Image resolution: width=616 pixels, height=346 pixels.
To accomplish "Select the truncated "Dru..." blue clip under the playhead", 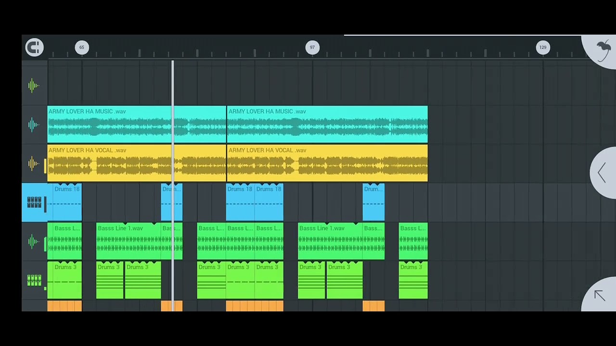I will tap(172, 202).
